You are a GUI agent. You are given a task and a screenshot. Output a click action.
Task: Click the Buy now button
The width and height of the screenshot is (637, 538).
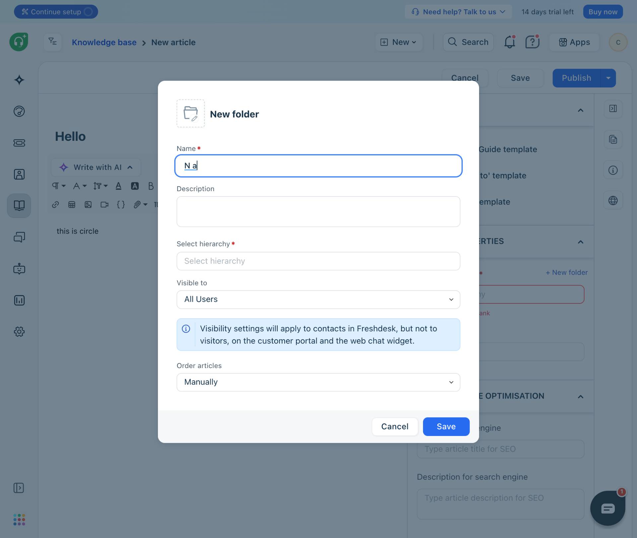[x=603, y=12]
